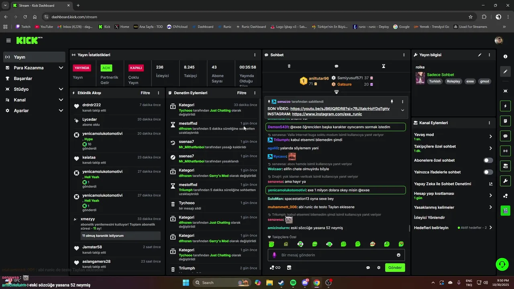Open Takipçilere özel sohbet arrow
The image size is (514, 289).
(x=490, y=149)
